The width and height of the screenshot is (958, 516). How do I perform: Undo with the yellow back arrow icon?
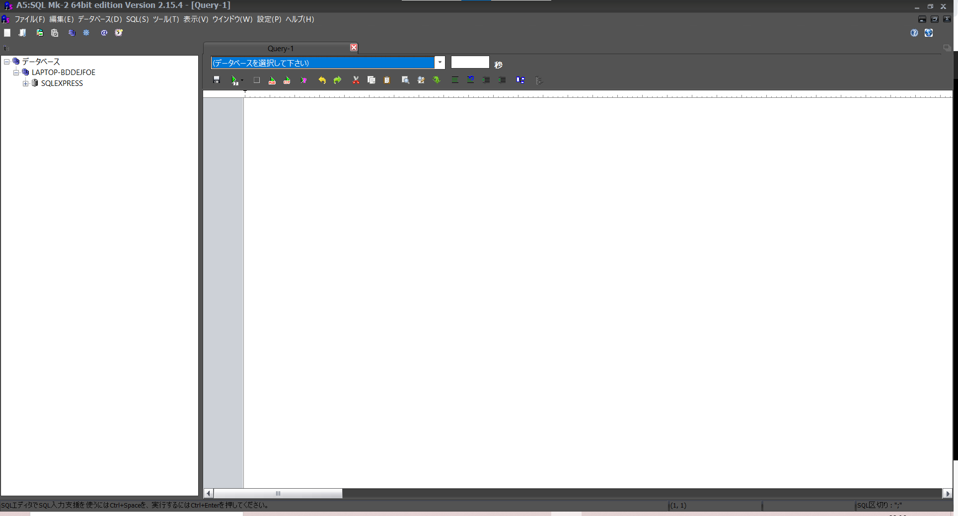(322, 80)
